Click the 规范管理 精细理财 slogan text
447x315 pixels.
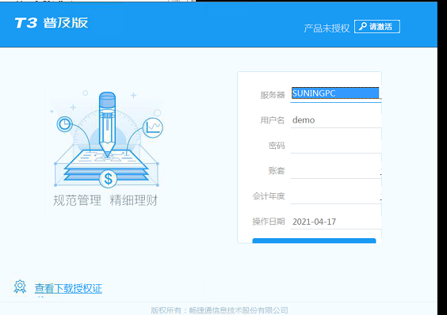click(x=105, y=200)
